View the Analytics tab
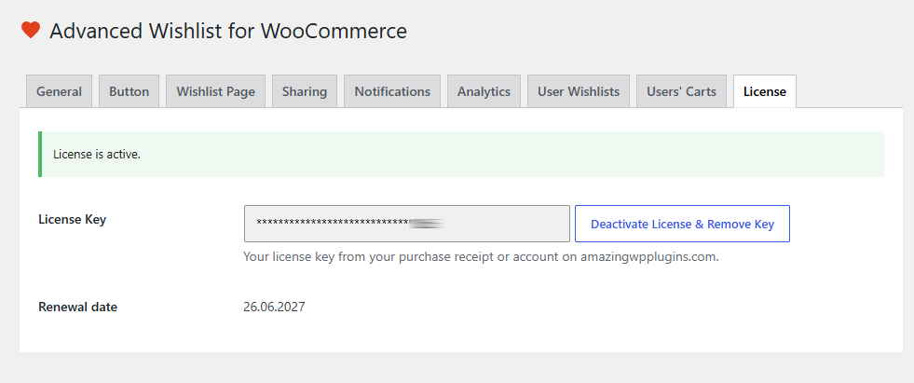914x383 pixels. point(484,91)
